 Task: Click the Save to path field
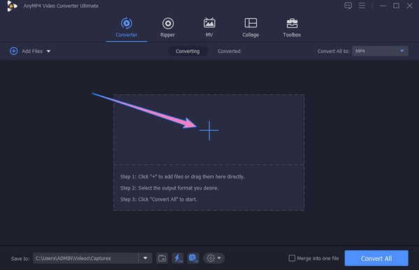[85, 258]
